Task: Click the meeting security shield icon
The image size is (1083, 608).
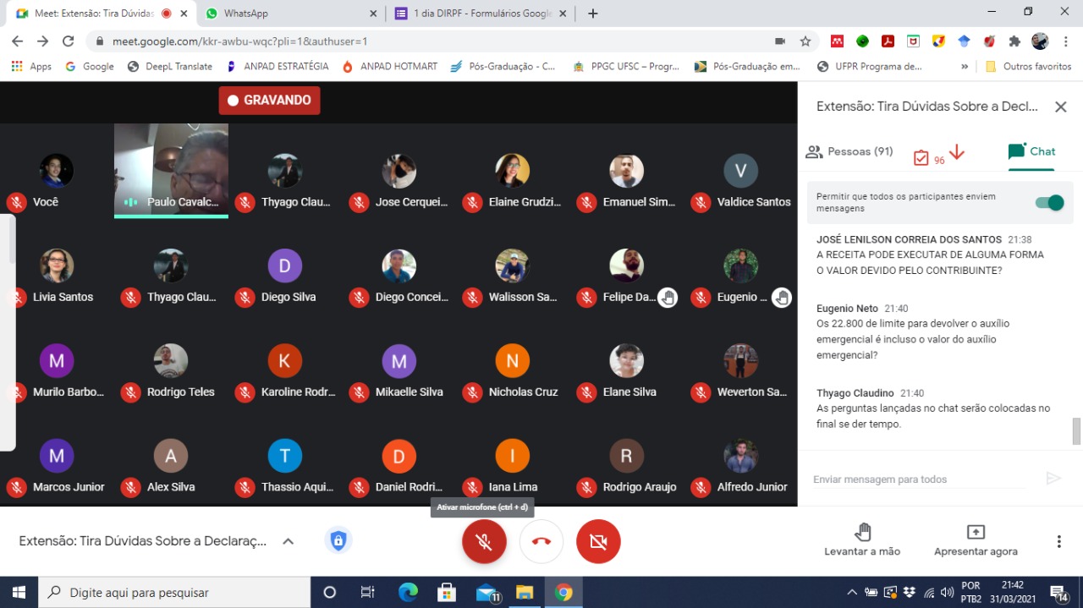Action: pos(338,541)
